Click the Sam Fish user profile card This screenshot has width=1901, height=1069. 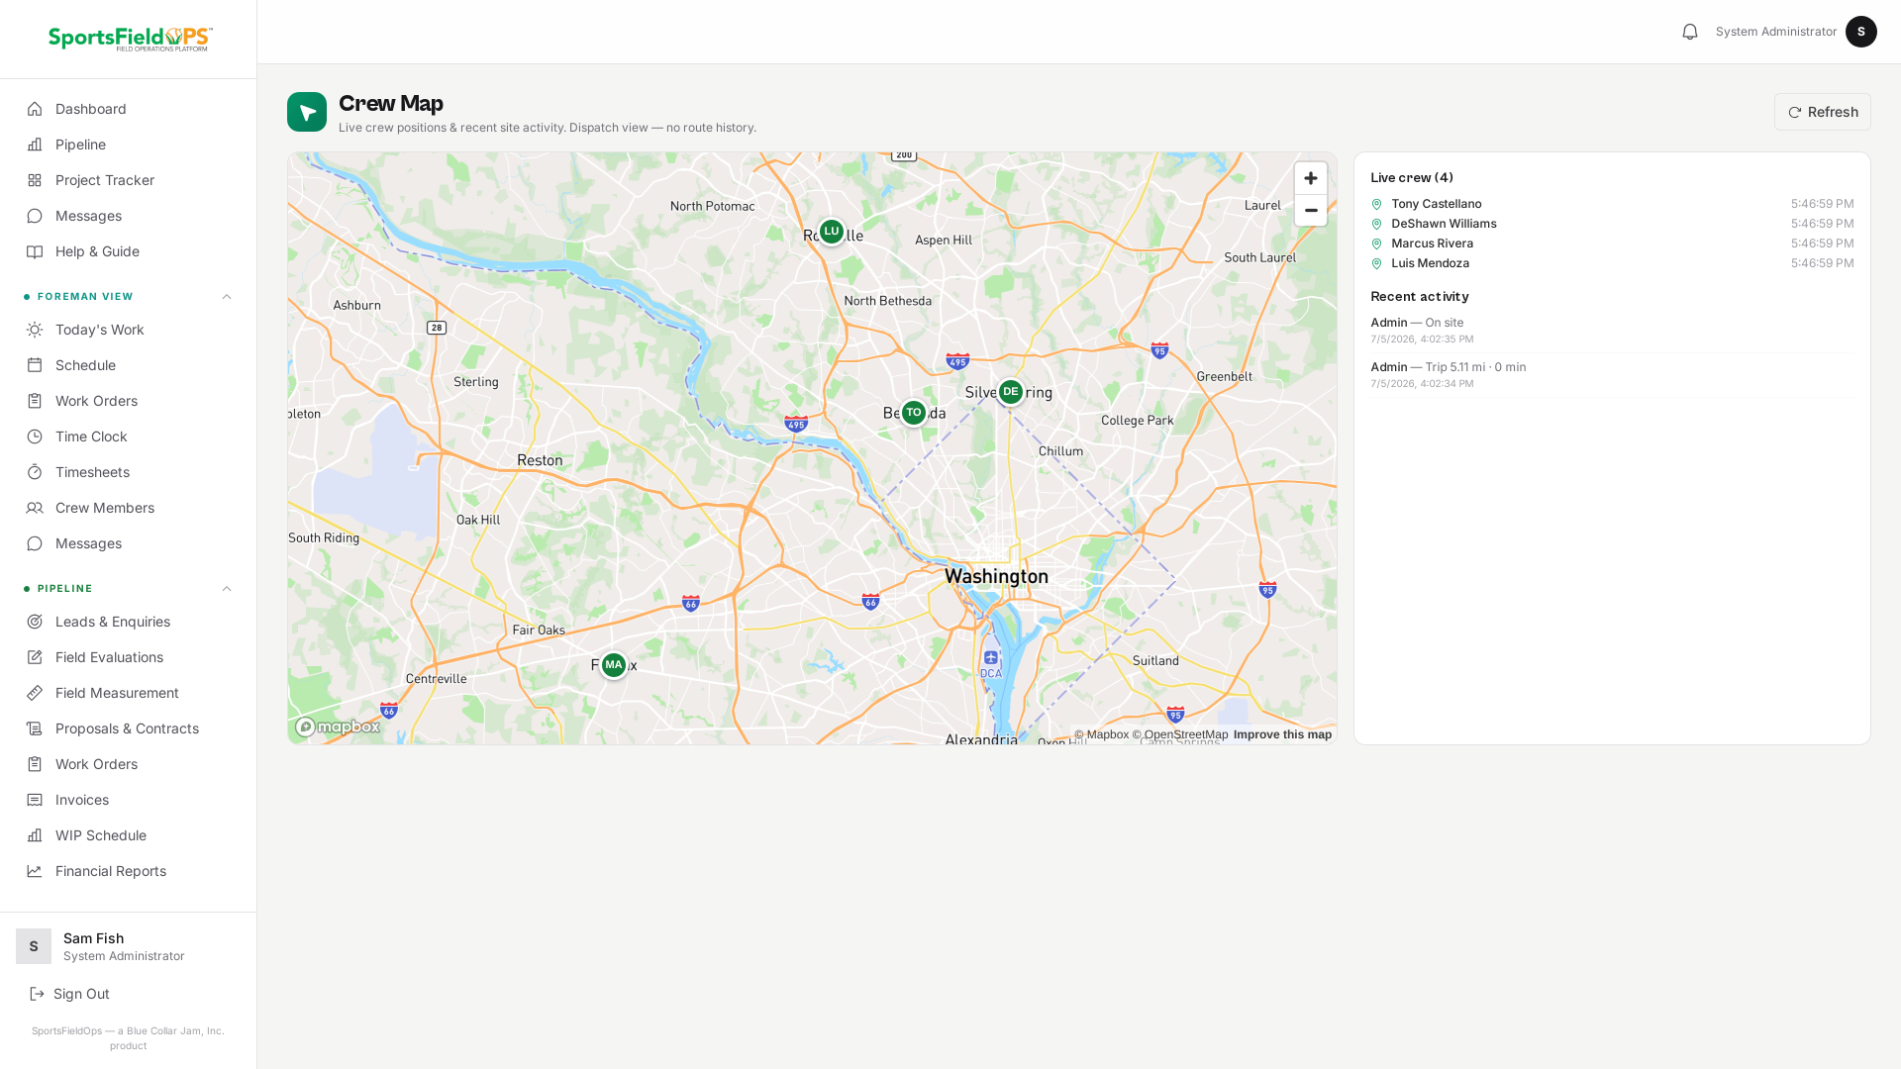point(129,946)
